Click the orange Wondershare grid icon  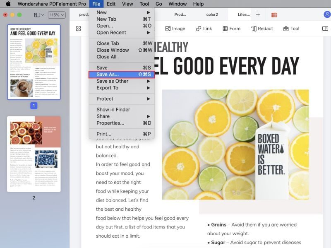pyautogui.click(x=275, y=14)
